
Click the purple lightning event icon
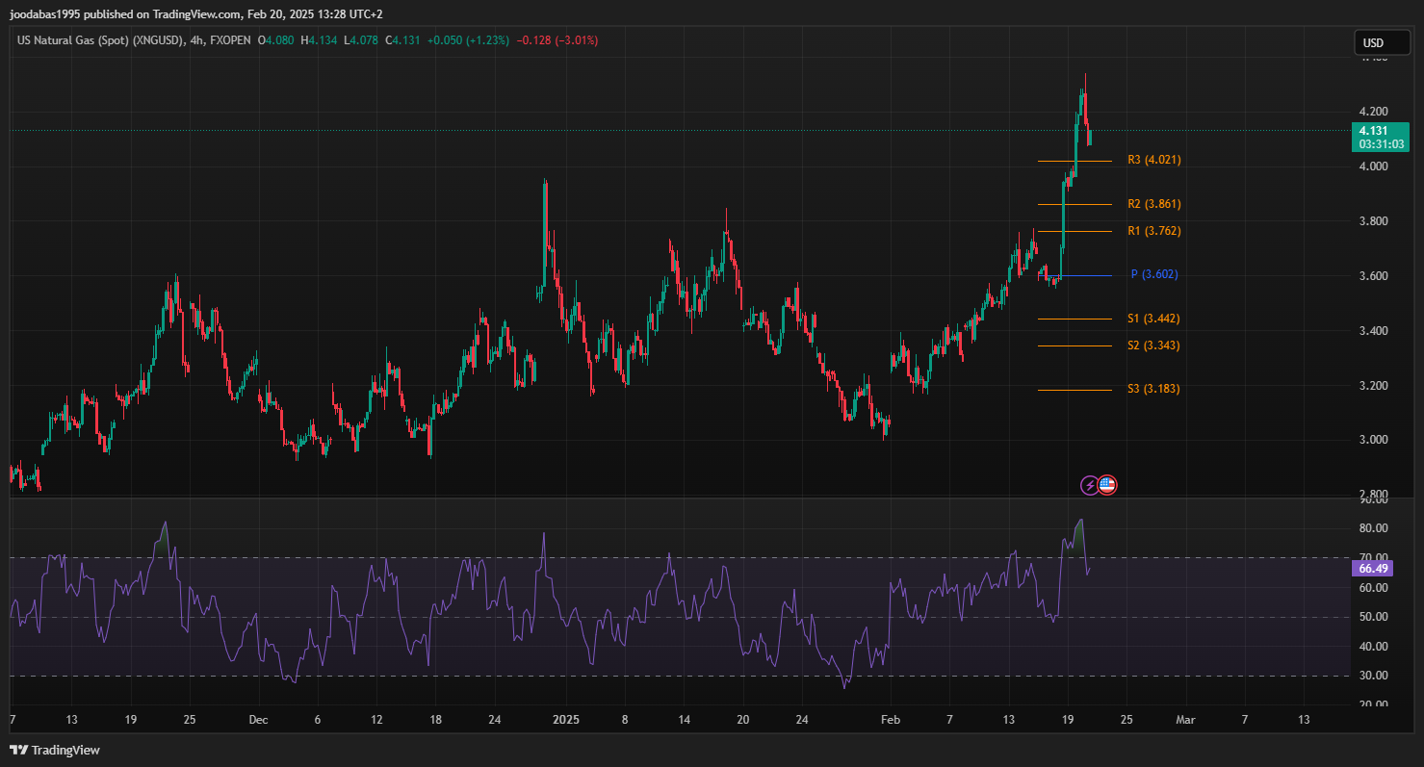[1089, 485]
